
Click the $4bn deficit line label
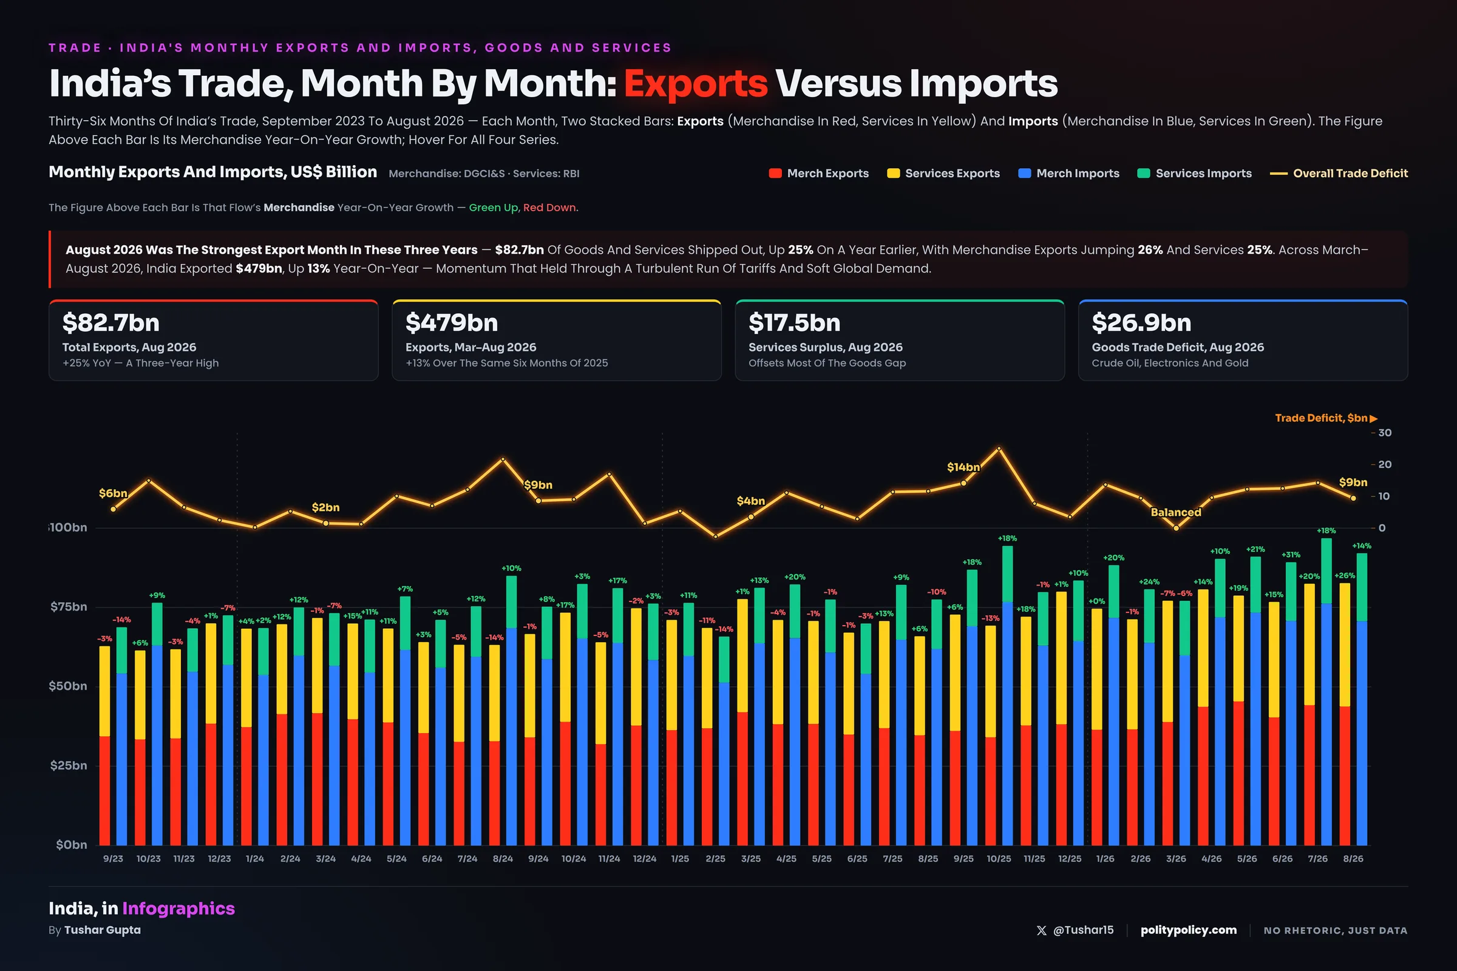[x=751, y=501]
